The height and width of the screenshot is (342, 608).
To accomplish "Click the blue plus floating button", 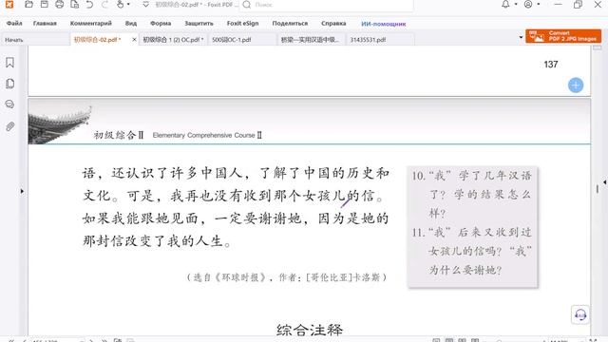I will tap(576, 85).
